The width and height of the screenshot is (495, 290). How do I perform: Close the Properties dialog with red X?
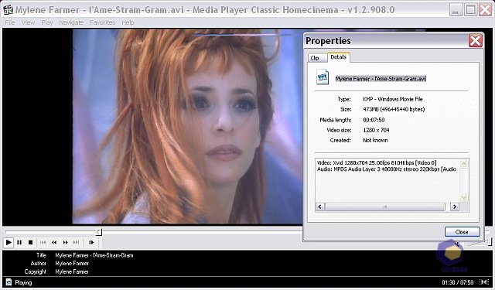coord(476,41)
